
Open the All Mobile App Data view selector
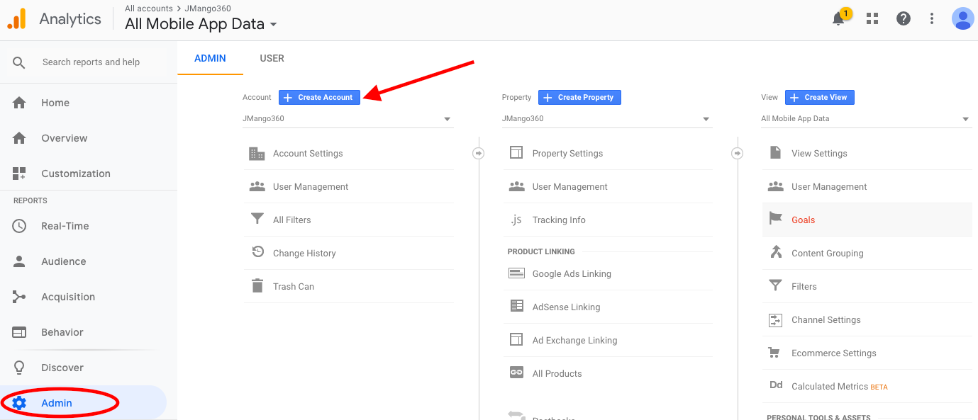tap(201, 24)
